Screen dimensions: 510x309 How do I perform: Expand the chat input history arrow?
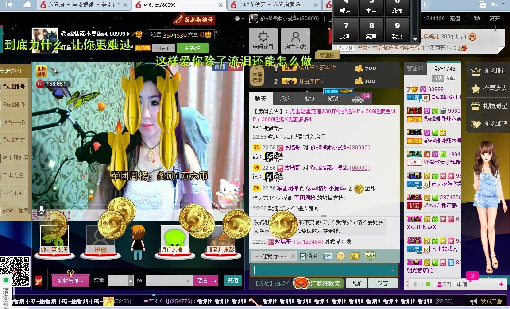click(x=392, y=270)
